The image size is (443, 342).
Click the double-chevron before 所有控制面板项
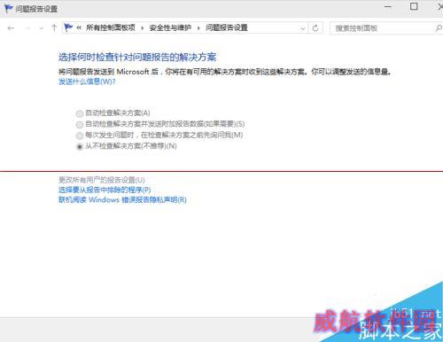(79, 28)
